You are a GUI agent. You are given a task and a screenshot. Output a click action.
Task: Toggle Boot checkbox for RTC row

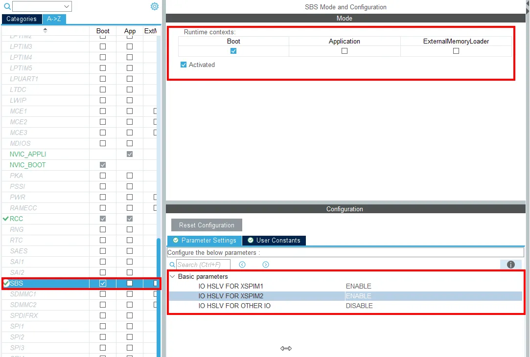point(103,240)
